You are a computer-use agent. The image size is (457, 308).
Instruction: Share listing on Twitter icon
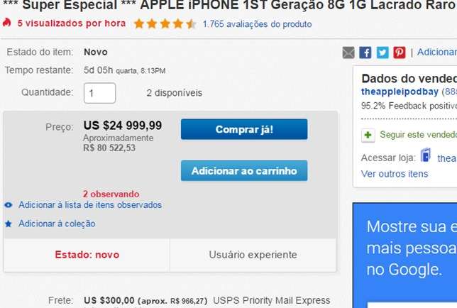pyautogui.click(x=382, y=53)
